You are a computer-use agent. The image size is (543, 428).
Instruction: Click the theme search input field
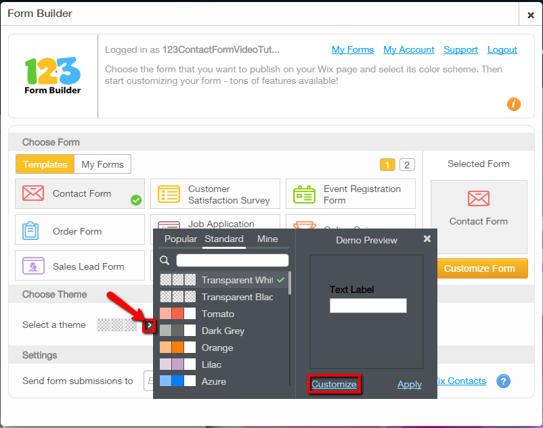pyautogui.click(x=232, y=260)
